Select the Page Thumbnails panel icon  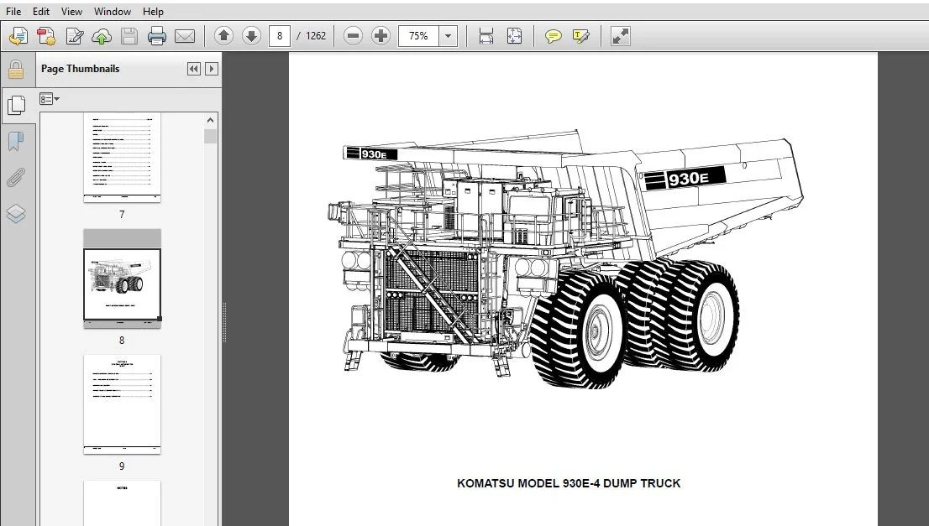click(x=16, y=106)
